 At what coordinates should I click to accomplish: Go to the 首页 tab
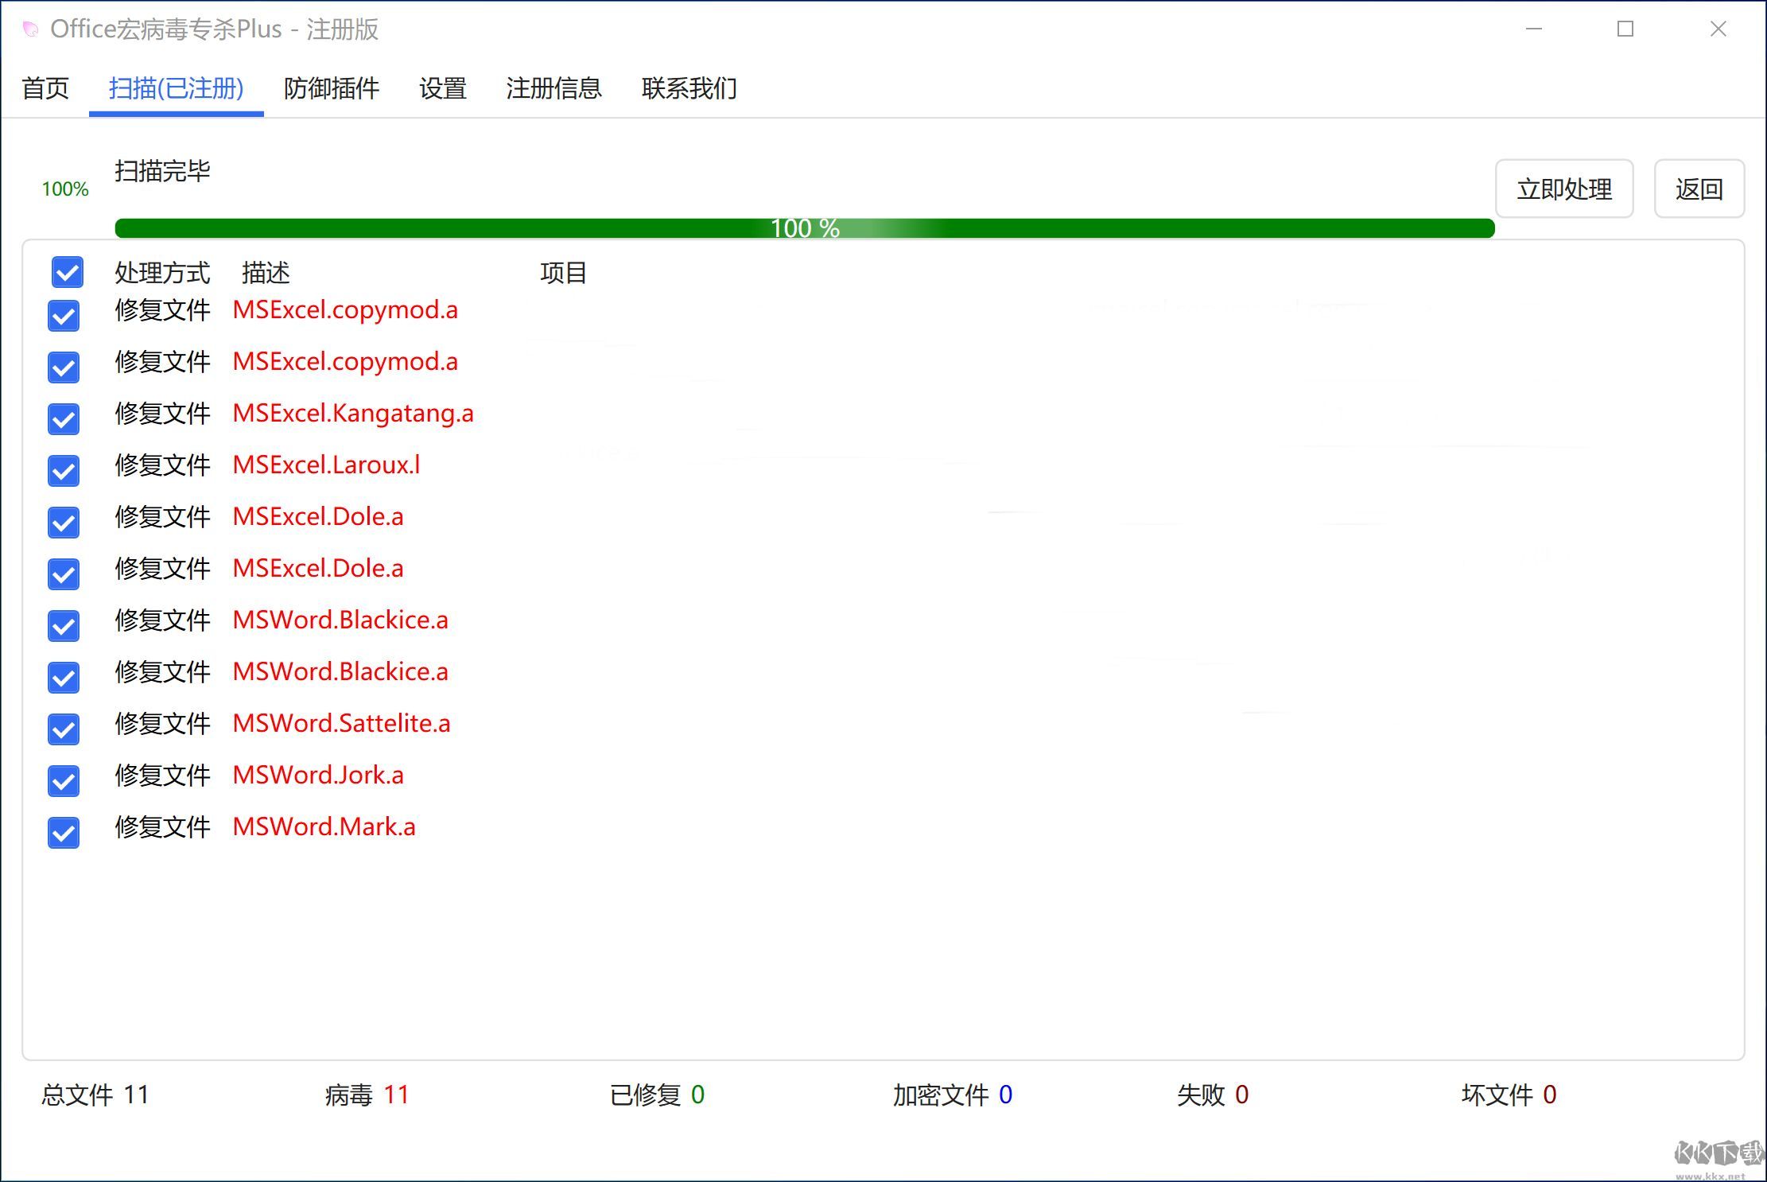[45, 88]
